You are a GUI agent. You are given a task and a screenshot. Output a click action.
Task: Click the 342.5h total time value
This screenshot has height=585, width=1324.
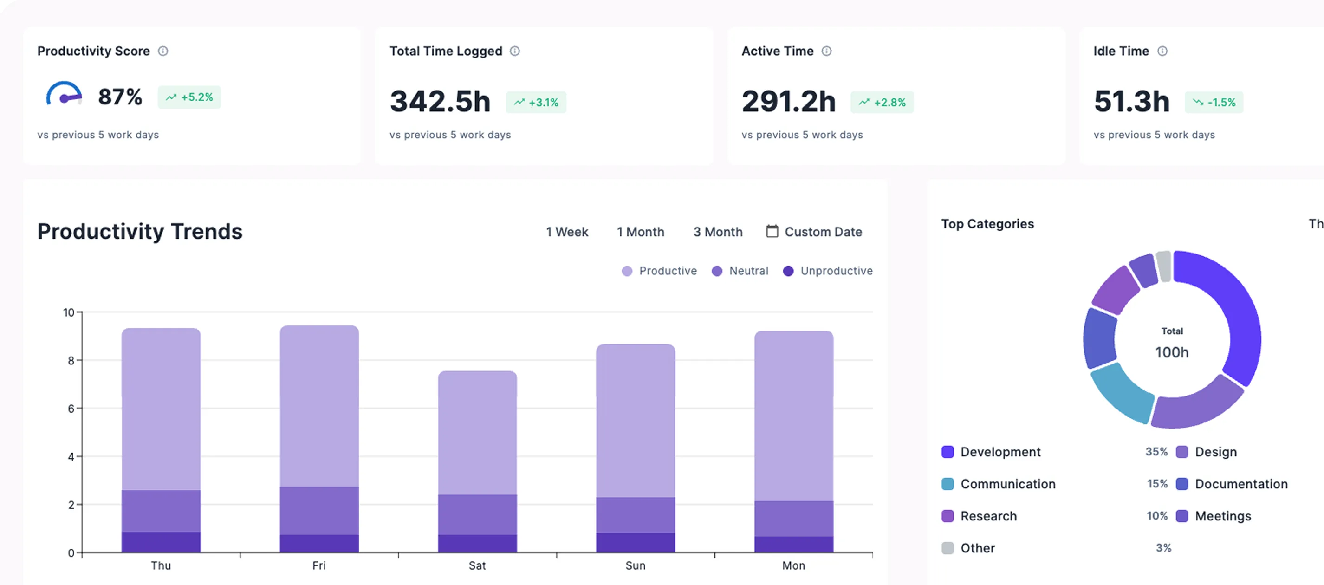point(440,101)
